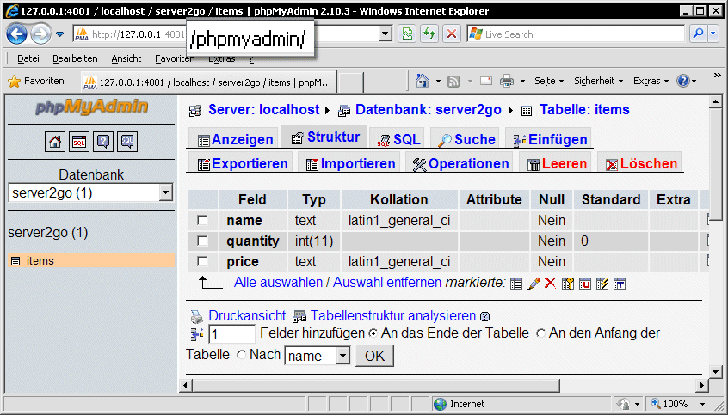Expand the Extras command bar dropdown

coord(651,81)
